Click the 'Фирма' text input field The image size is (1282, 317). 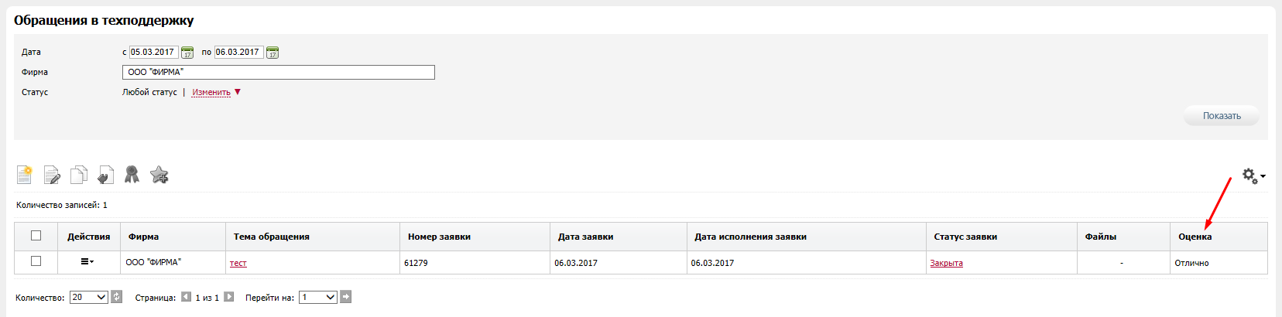coord(279,72)
